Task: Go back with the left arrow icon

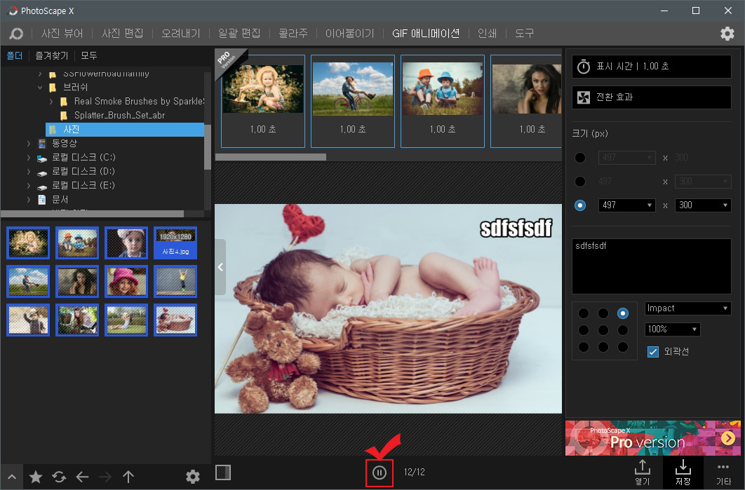Action: tap(82, 477)
